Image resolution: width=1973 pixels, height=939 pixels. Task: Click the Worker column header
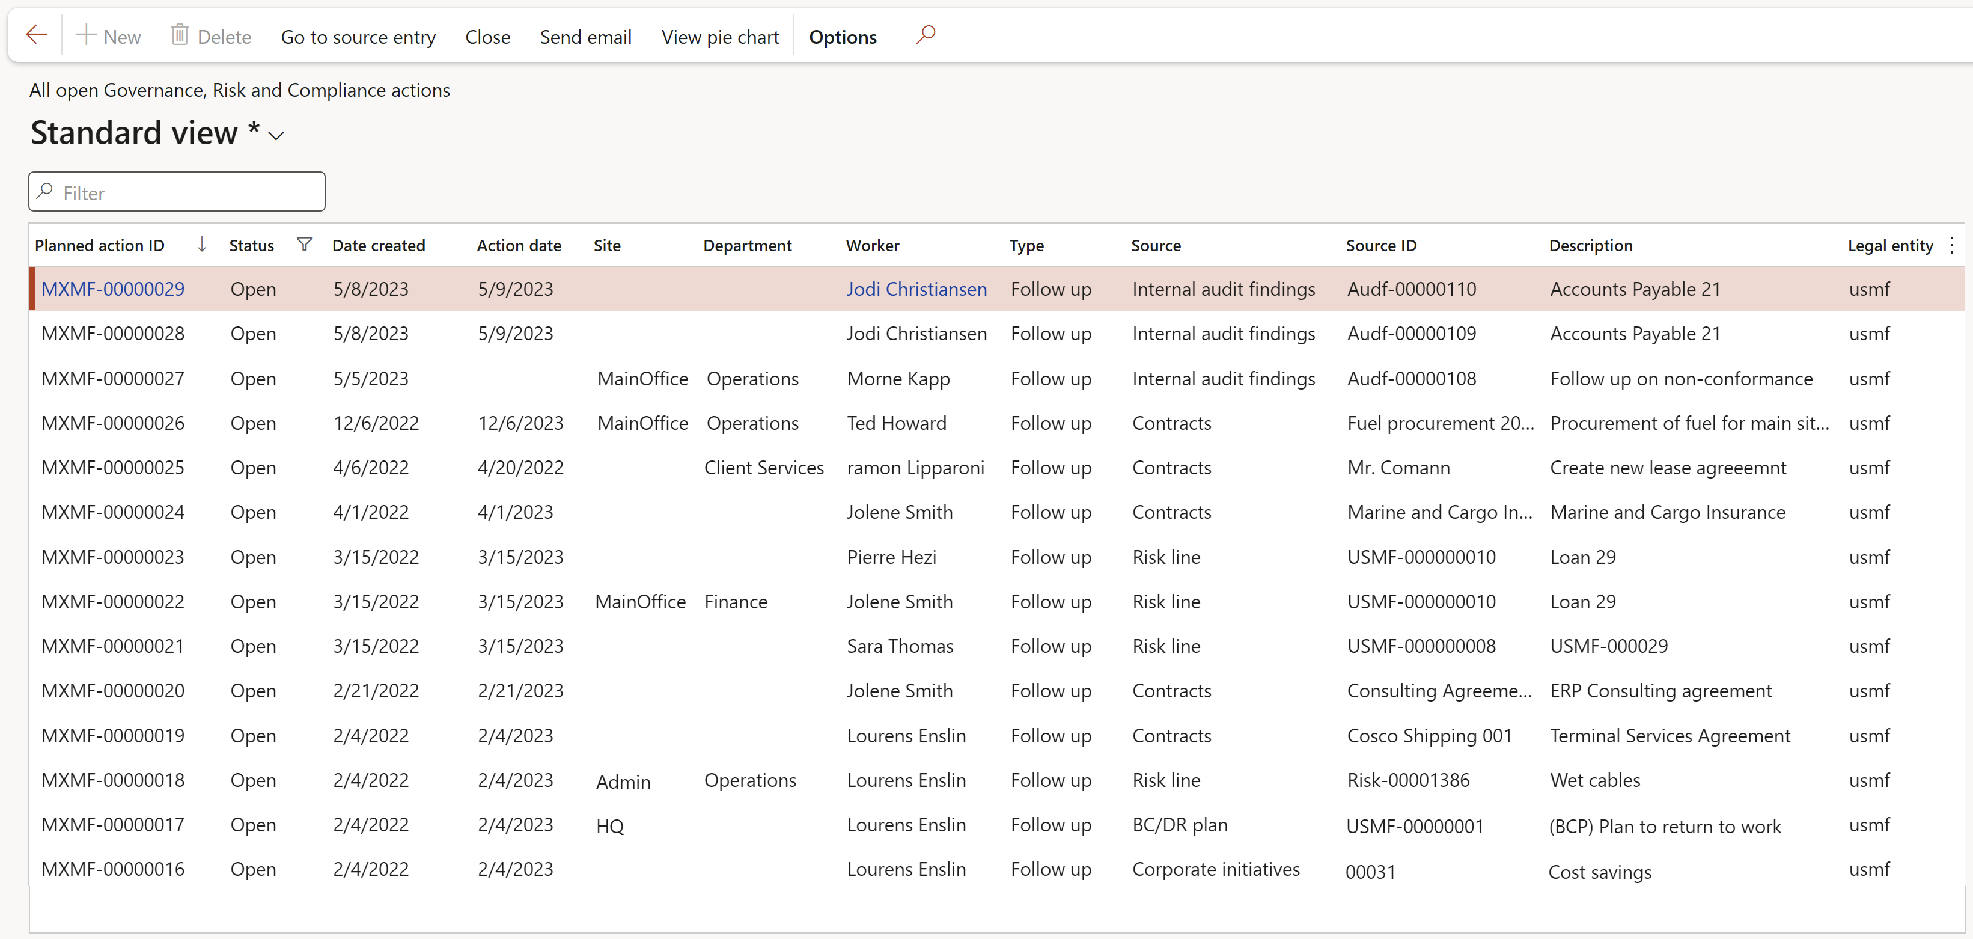click(x=873, y=245)
